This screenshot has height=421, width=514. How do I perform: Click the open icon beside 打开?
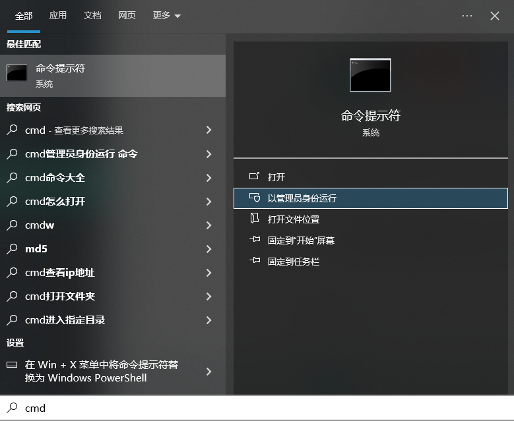pyautogui.click(x=255, y=176)
